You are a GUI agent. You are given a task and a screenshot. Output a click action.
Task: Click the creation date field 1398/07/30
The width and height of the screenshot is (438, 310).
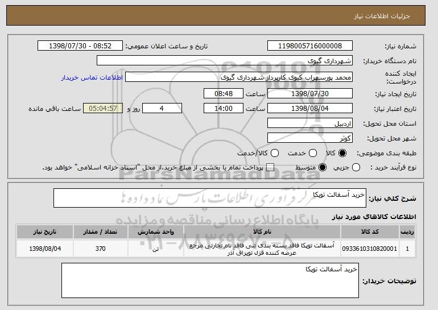point(310,93)
